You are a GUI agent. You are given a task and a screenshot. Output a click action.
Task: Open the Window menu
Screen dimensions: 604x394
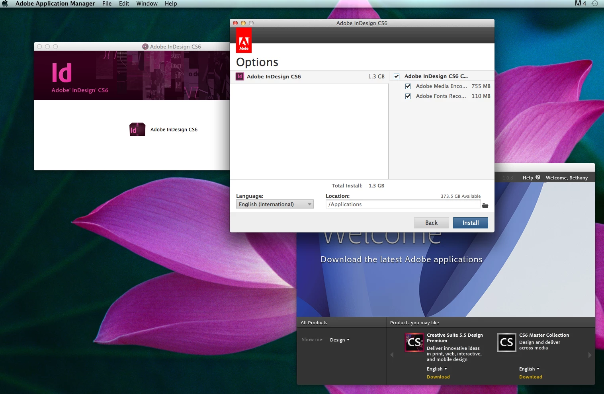coord(147,4)
